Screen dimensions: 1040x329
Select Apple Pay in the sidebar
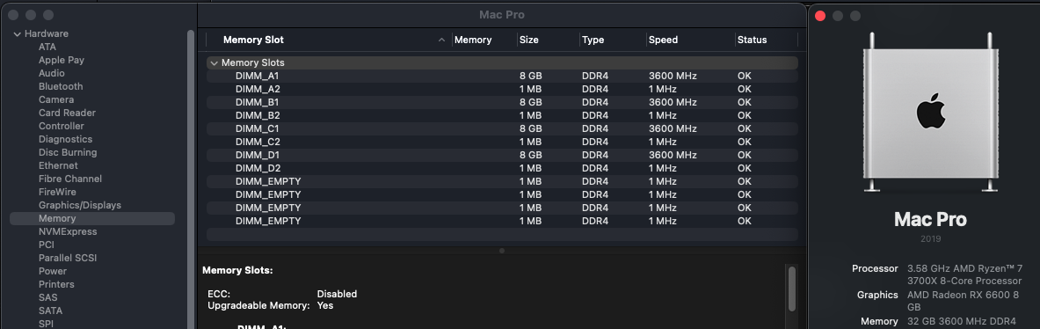coord(61,61)
